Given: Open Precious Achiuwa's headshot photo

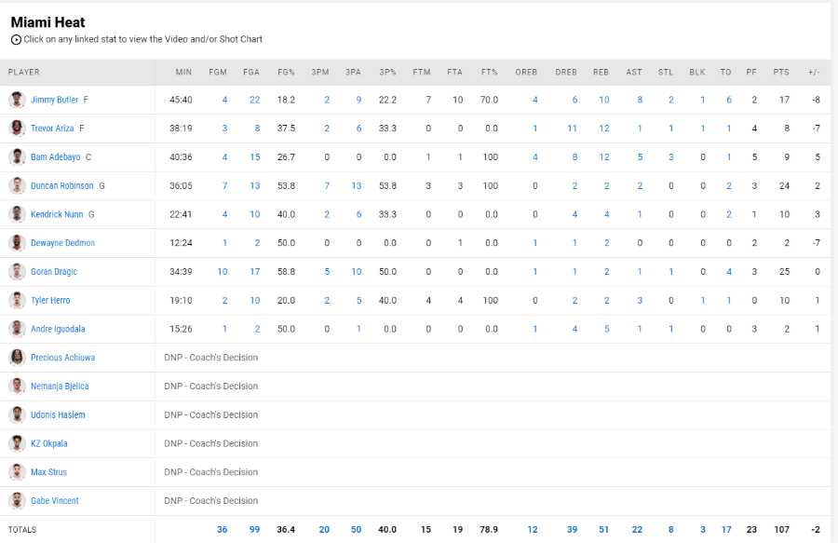Looking at the screenshot, I should point(17,358).
